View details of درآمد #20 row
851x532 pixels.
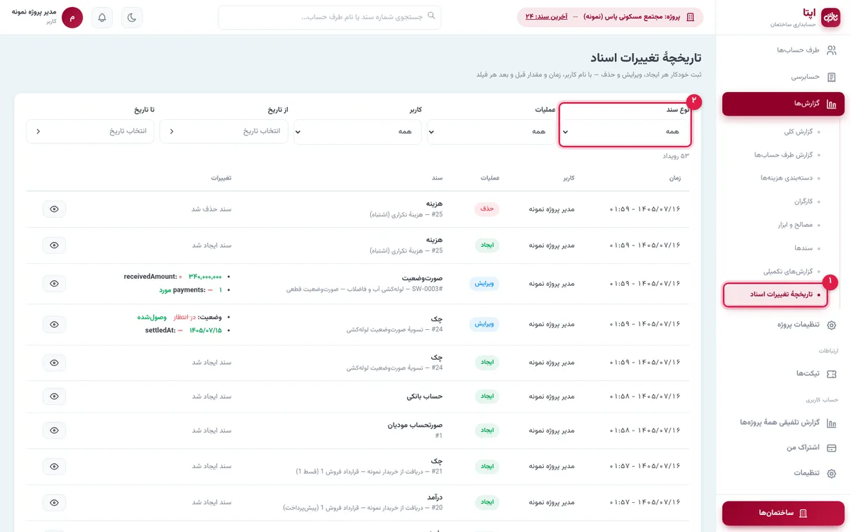point(55,502)
